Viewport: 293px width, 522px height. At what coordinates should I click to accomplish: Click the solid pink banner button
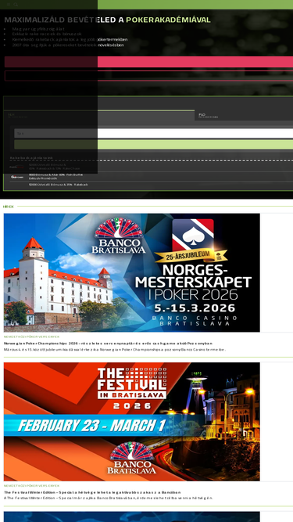click(x=148, y=62)
